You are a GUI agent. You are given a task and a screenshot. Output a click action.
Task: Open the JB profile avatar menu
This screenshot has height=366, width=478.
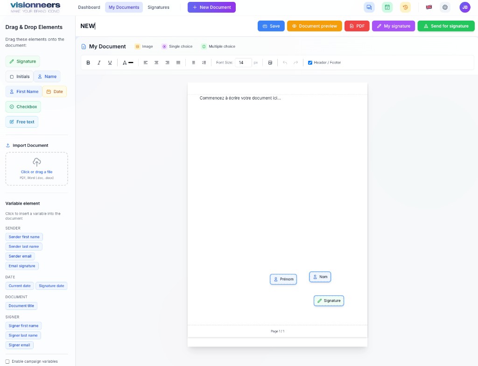(x=464, y=7)
